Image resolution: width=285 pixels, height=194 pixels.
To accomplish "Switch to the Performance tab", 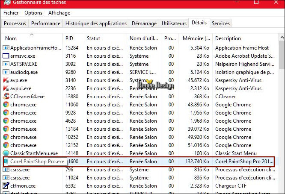I will (x=46, y=24).
